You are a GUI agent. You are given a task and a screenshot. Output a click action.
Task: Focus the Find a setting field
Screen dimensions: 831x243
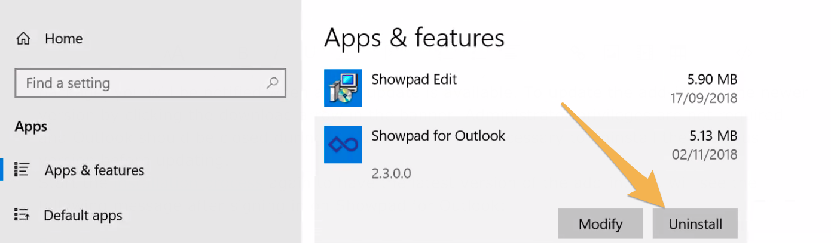point(150,83)
